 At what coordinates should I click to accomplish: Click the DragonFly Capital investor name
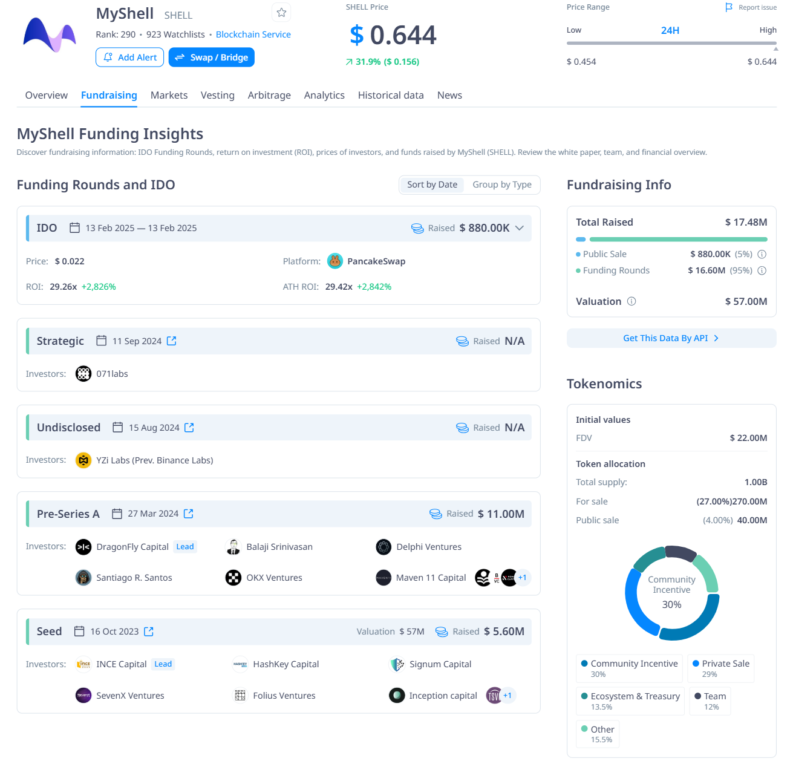[x=132, y=547]
